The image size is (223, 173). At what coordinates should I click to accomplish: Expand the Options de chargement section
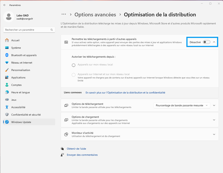pos(214,120)
